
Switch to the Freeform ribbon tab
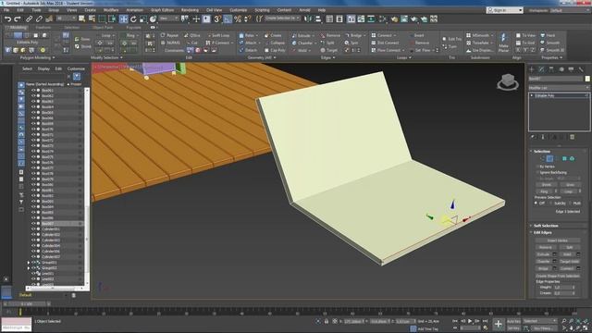[43, 28]
